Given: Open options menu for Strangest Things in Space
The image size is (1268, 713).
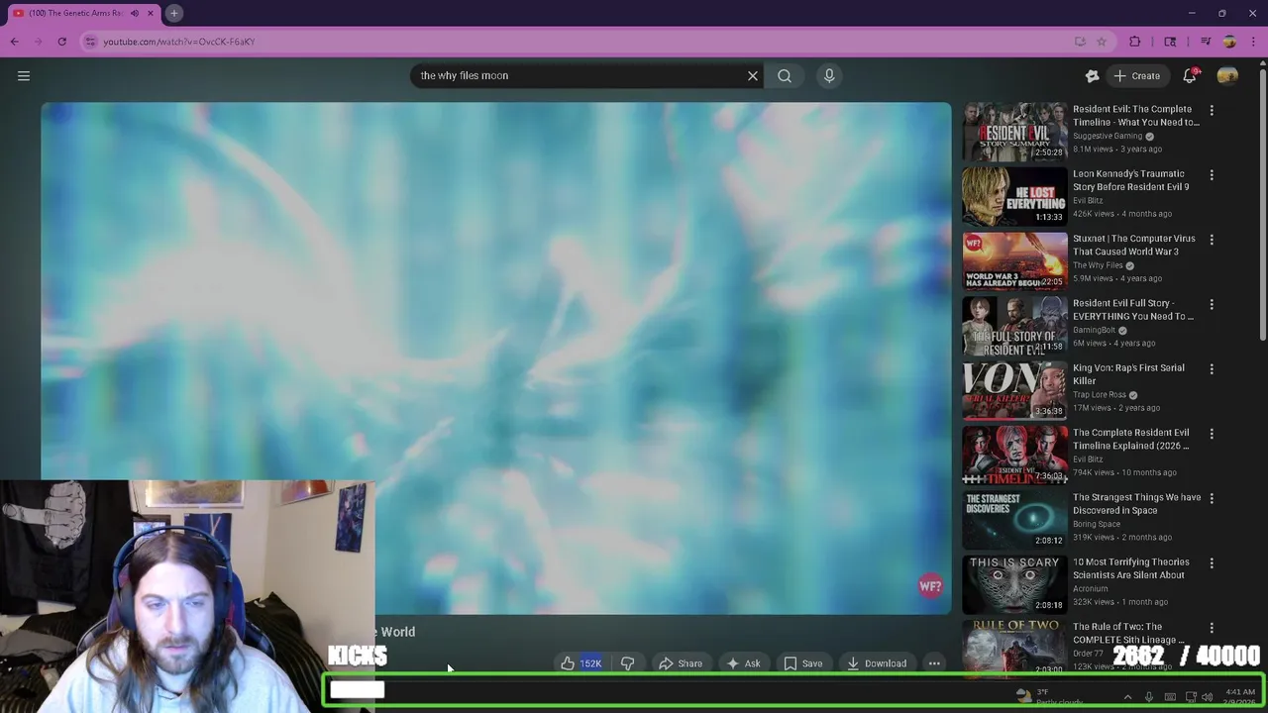Looking at the screenshot, I should click(1211, 498).
